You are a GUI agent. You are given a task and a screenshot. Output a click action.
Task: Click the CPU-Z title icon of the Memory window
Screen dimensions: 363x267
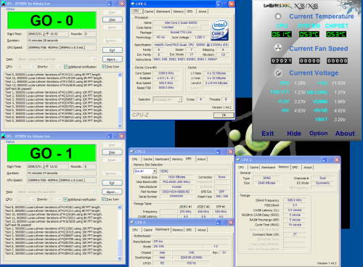[x=238, y=160]
